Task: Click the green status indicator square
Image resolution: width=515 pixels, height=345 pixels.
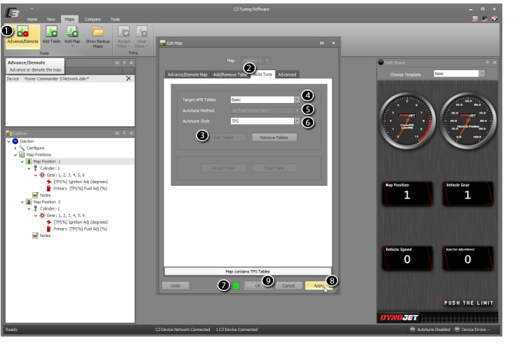Action: click(x=236, y=285)
